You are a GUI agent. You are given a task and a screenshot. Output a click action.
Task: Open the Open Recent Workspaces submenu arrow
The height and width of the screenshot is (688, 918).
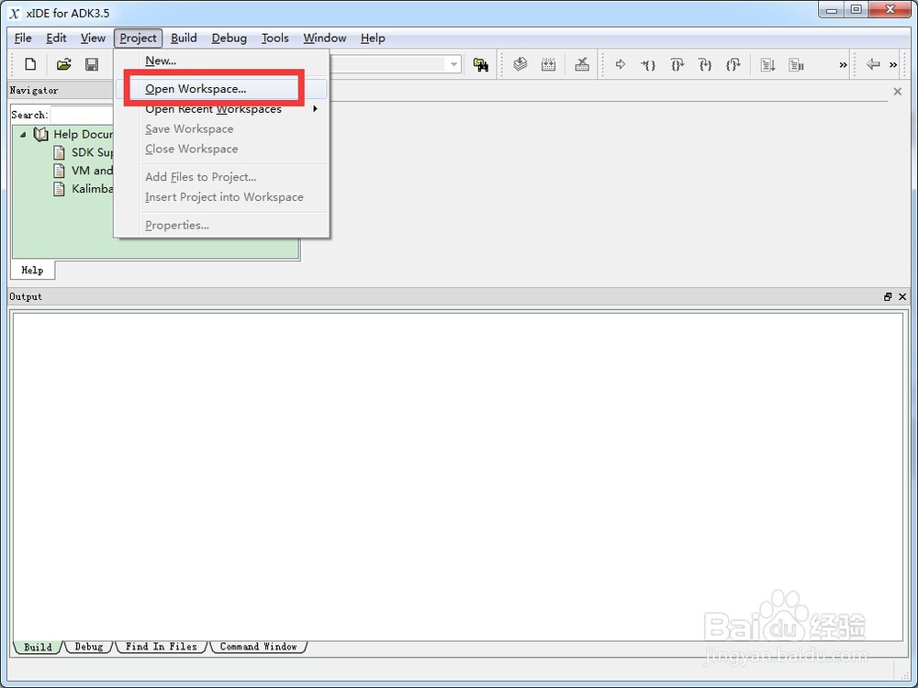pyautogui.click(x=315, y=109)
